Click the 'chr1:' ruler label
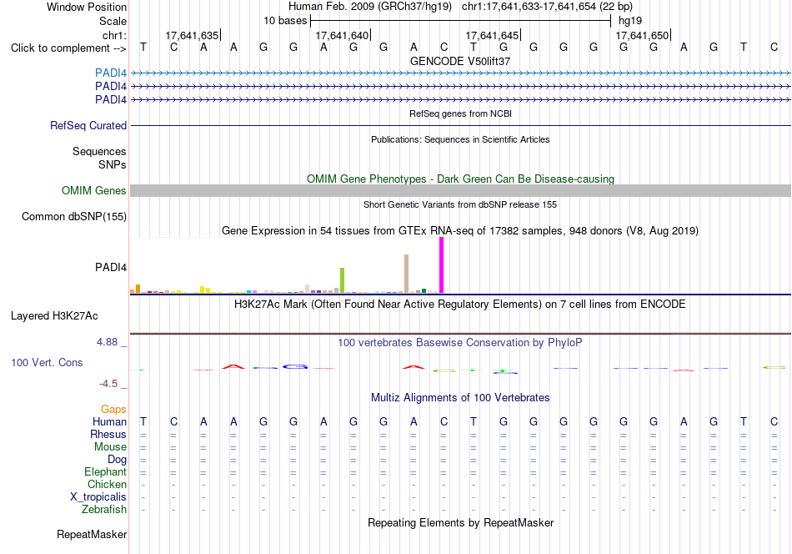 tap(114, 35)
